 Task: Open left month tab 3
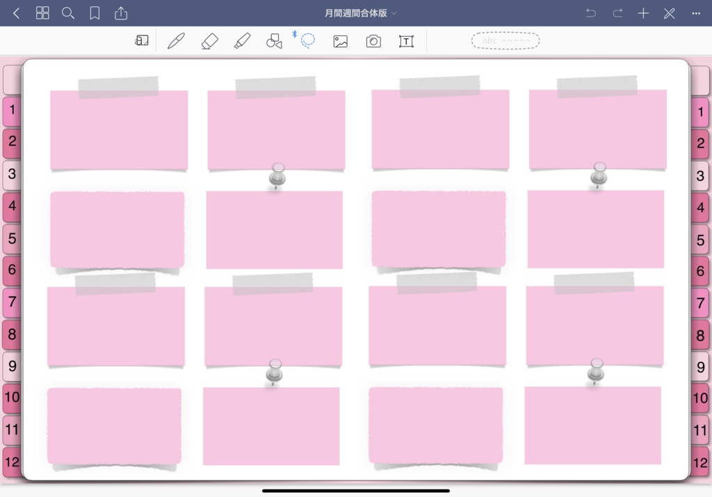[13, 174]
